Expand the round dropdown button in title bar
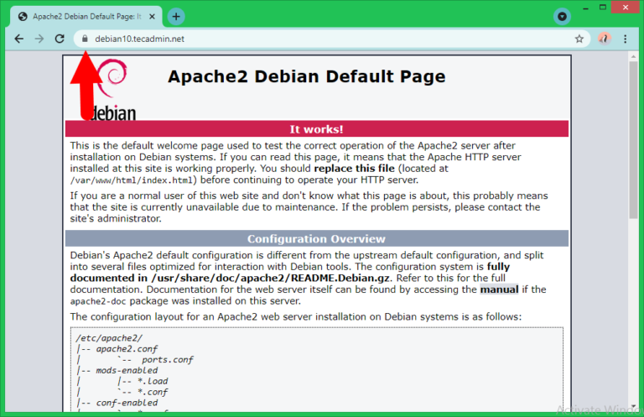The height and width of the screenshot is (417, 644). (562, 16)
